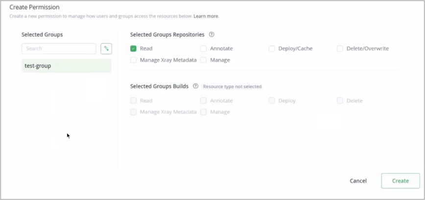Image resolution: width=425 pixels, height=200 pixels.
Task: Tick the Deploy checkbox for Builds
Action: click(271, 100)
